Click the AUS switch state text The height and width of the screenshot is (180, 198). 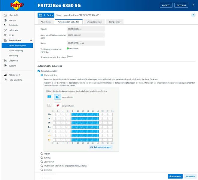click(71, 56)
